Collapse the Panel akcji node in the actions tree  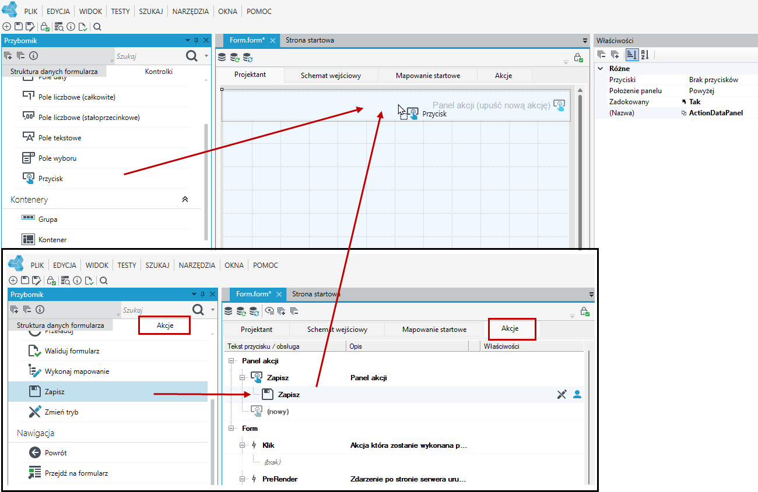tap(230, 361)
